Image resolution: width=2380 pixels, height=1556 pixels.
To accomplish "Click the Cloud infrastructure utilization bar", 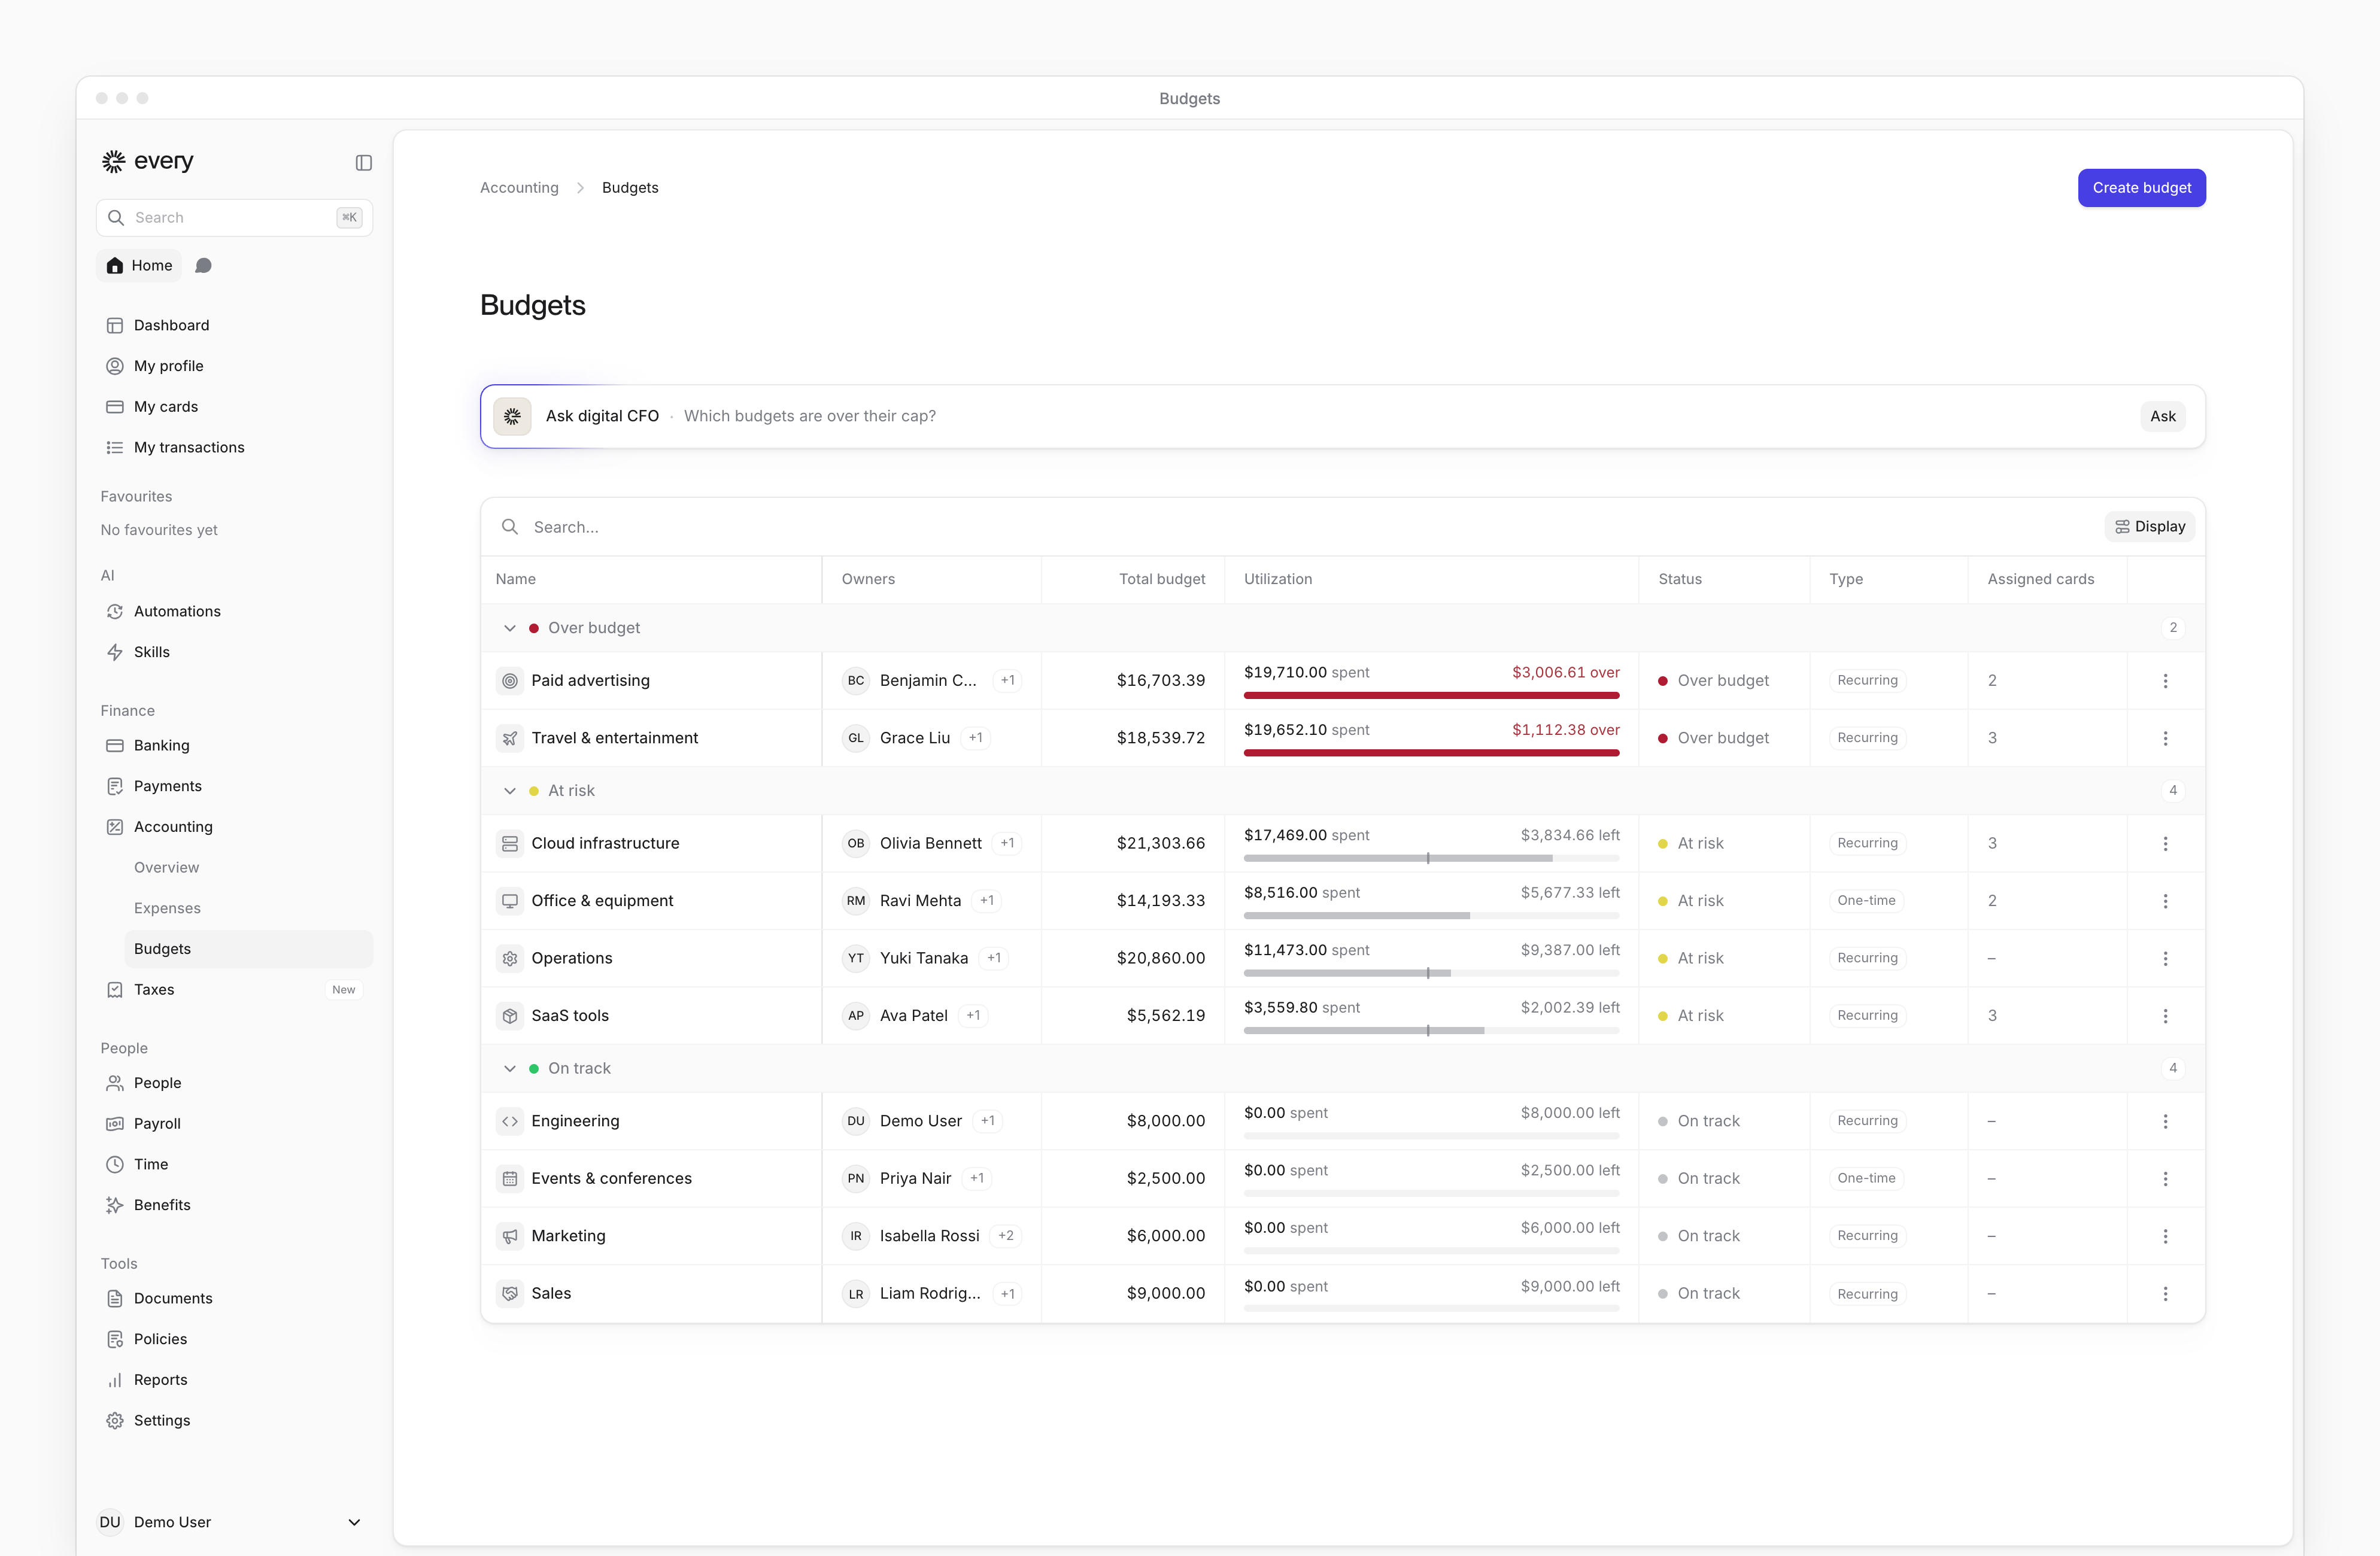I will tap(1431, 858).
